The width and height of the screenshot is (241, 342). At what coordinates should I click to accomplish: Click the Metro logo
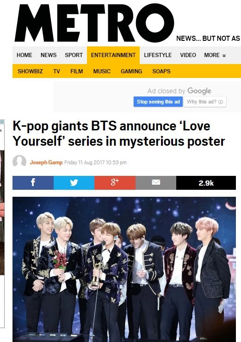pyautogui.click(x=94, y=23)
